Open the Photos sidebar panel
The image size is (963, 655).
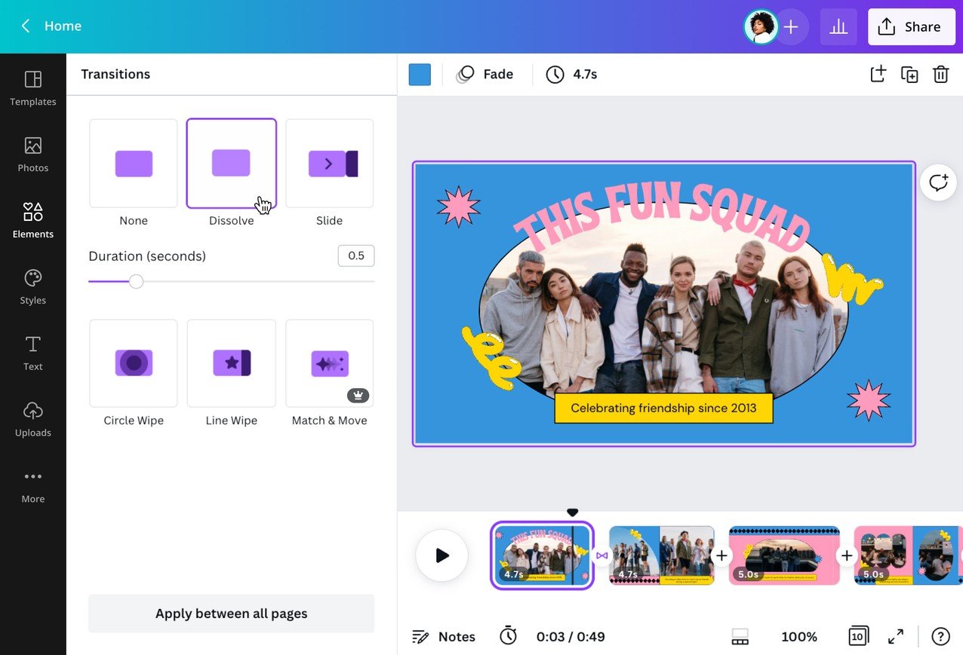(x=32, y=155)
